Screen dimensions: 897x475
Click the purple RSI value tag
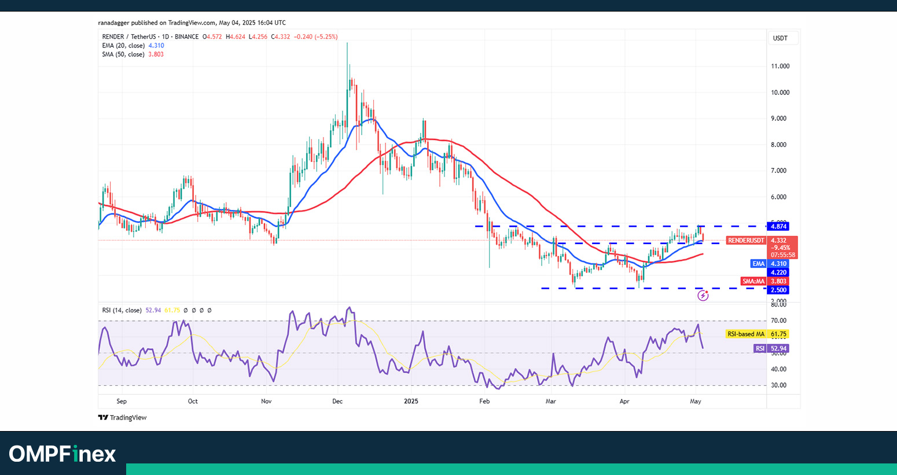click(x=759, y=348)
